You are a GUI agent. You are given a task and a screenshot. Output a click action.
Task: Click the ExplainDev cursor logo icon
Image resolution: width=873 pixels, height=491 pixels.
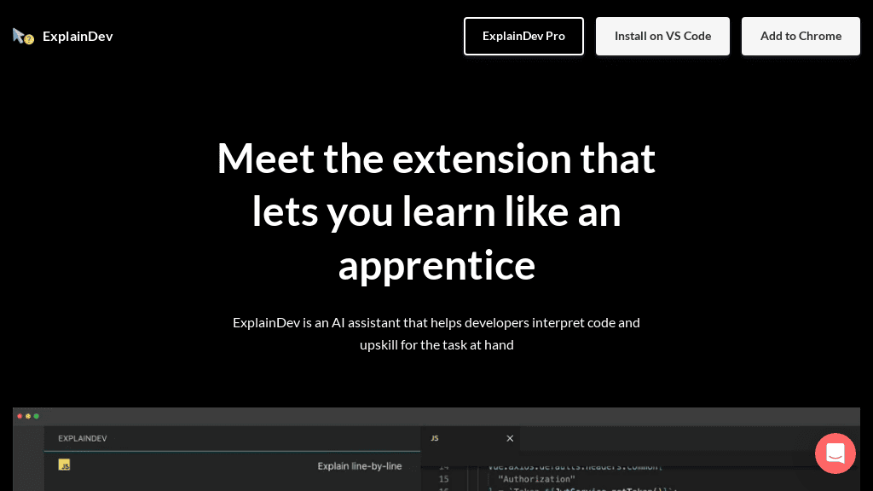(x=19, y=34)
